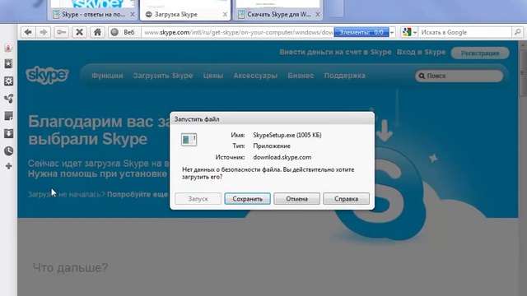
Task: Open the history clock panel in sidebar
Action: [x=9, y=151]
